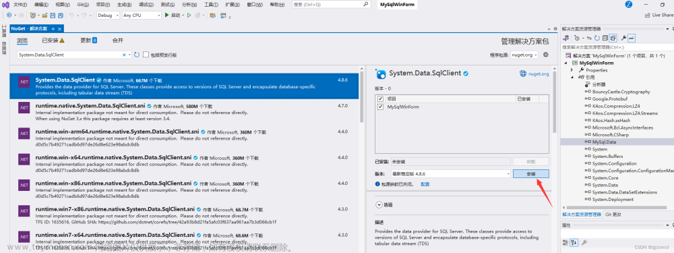
Task: Pin the NuGet solution tab
Action: (53, 28)
